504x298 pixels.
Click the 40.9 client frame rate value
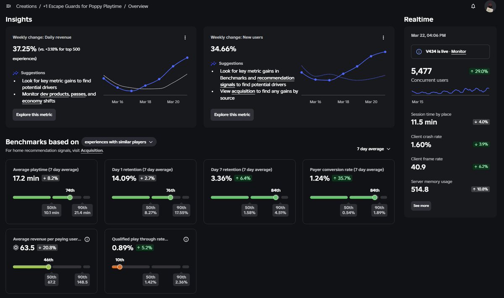click(418, 167)
